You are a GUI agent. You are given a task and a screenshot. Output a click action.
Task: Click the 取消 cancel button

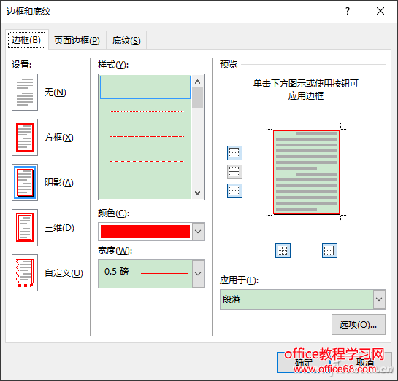tap(364, 363)
